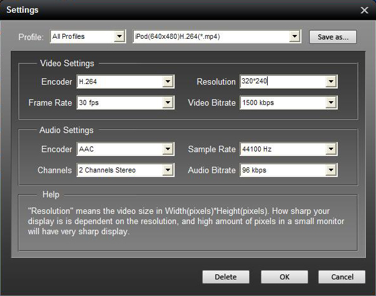Close the Settings dialog with X
Screen dimensions: 376x296
(x=365, y=10)
